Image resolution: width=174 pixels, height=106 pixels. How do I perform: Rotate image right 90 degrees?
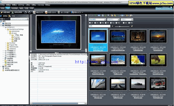click(x=29, y=12)
